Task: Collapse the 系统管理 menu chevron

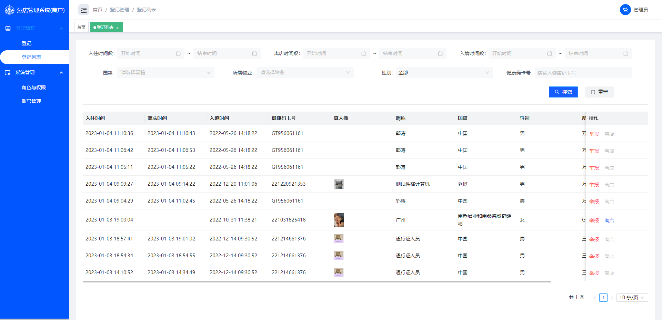Action: tap(61, 73)
